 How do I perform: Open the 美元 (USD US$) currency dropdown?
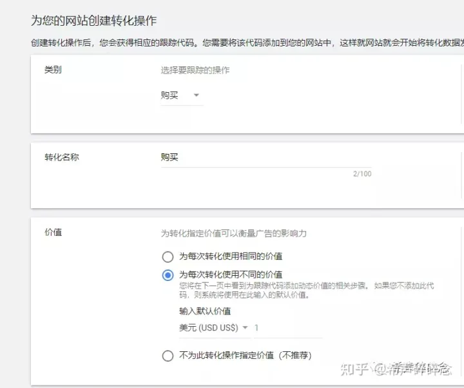coord(214,328)
